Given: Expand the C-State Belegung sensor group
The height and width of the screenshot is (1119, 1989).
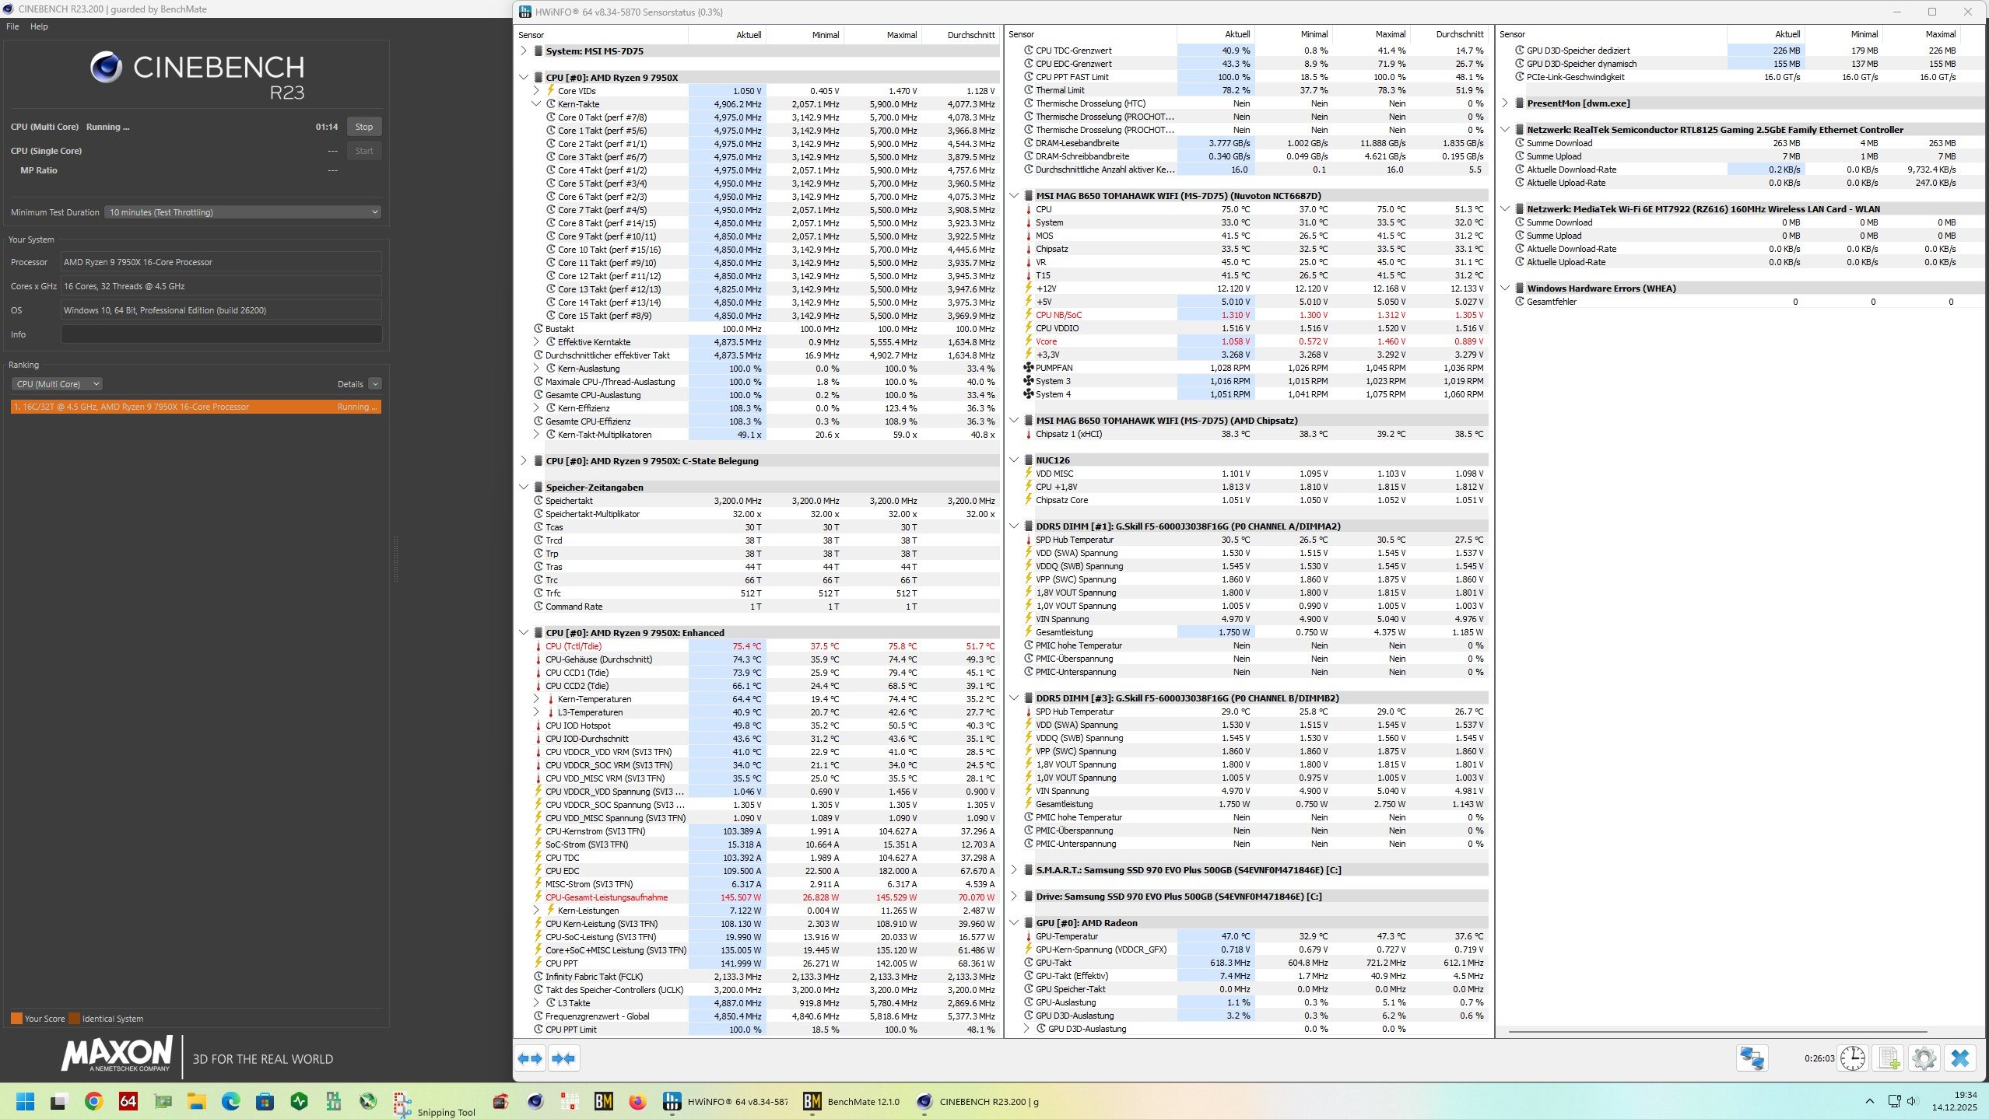Looking at the screenshot, I should coord(524,461).
